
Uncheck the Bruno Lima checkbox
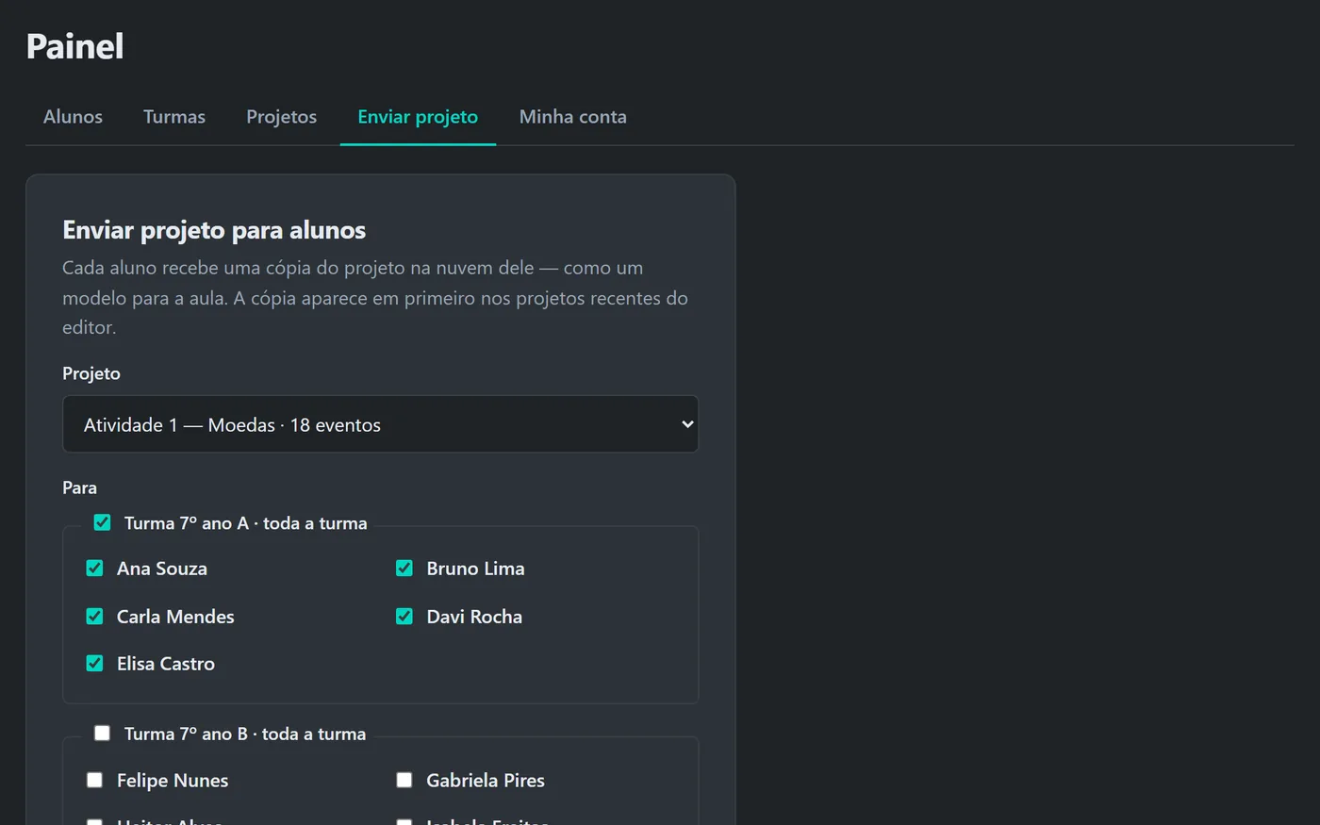[x=404, y=568]
